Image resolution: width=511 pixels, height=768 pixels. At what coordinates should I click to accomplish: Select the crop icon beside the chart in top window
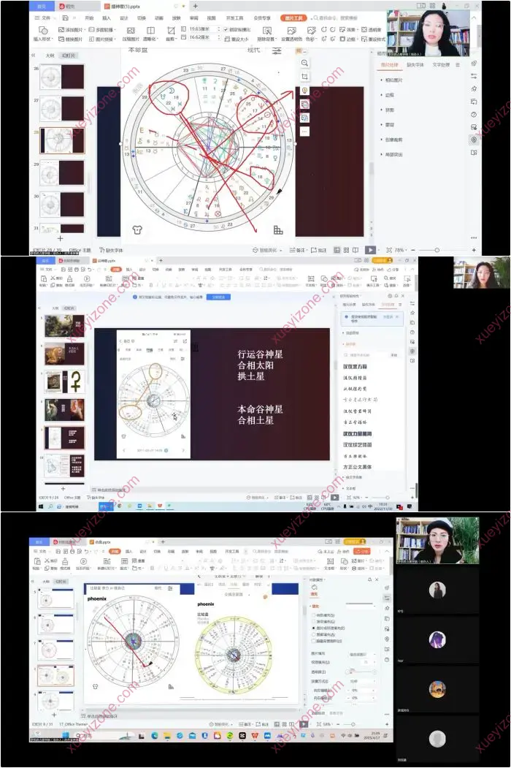(304, 77)
